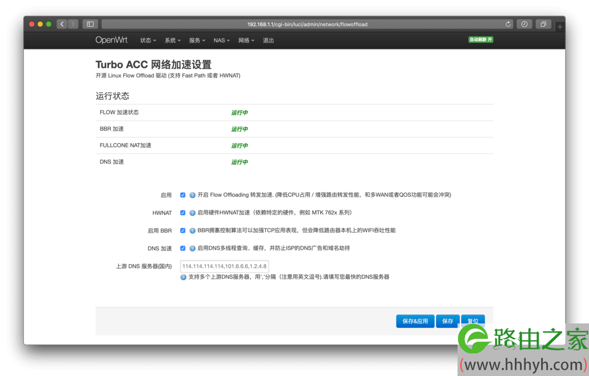Click the FLOW 加速状态 row label
589x376 pixels.
119,113
